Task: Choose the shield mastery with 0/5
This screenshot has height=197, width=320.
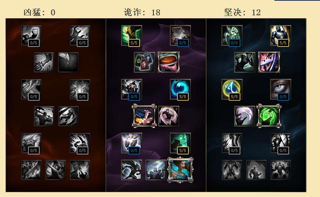Action: [x=132, y=143]
